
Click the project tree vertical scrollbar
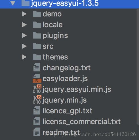138,67
